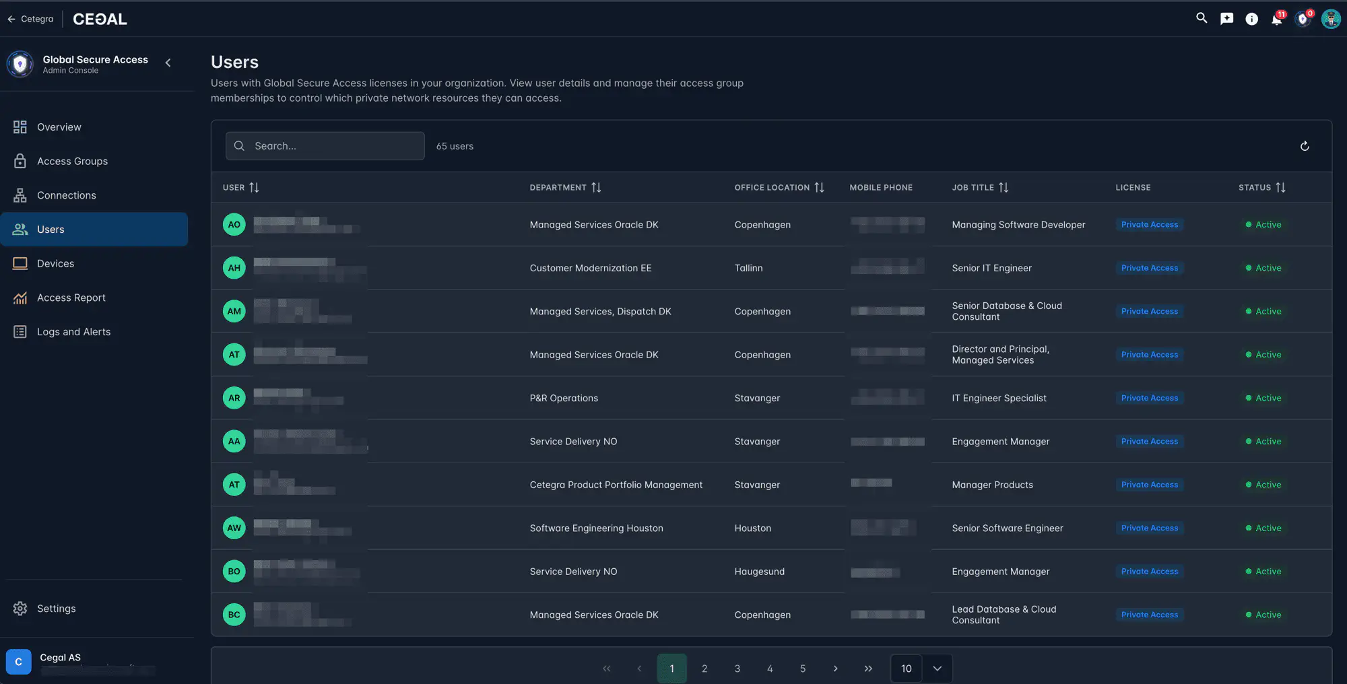Open the Overview page
The image size is (1347, 684).
[x=94, y=127]
